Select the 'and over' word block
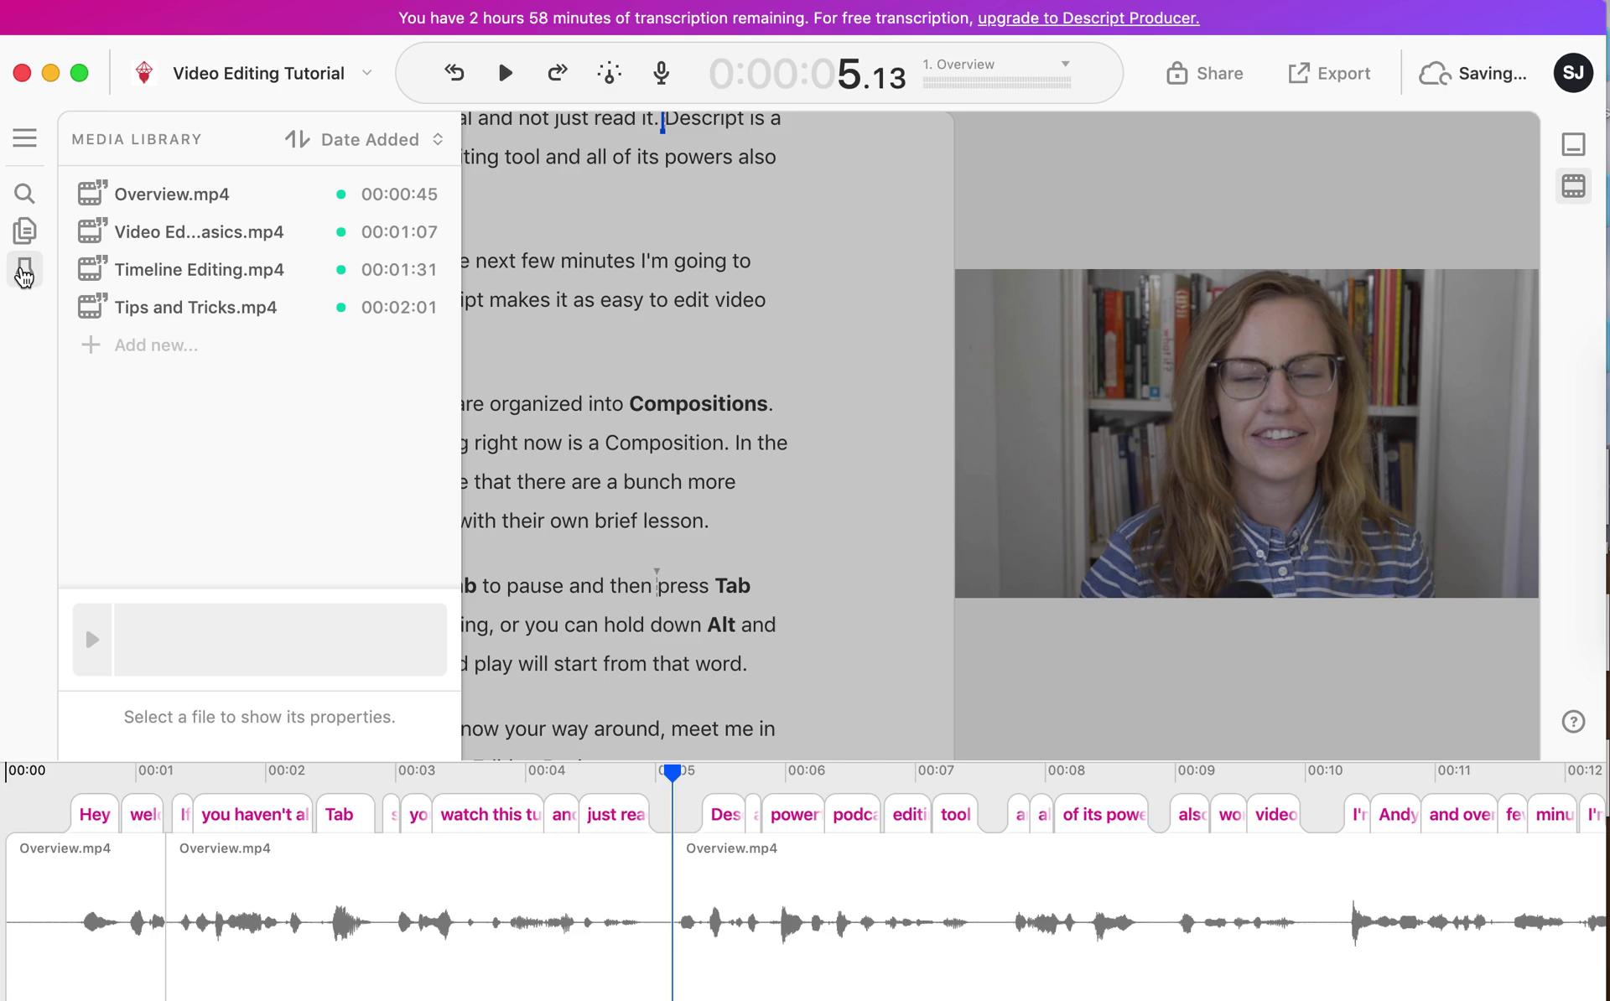Screen dimensions: 1610x1001 (1459, 814)
